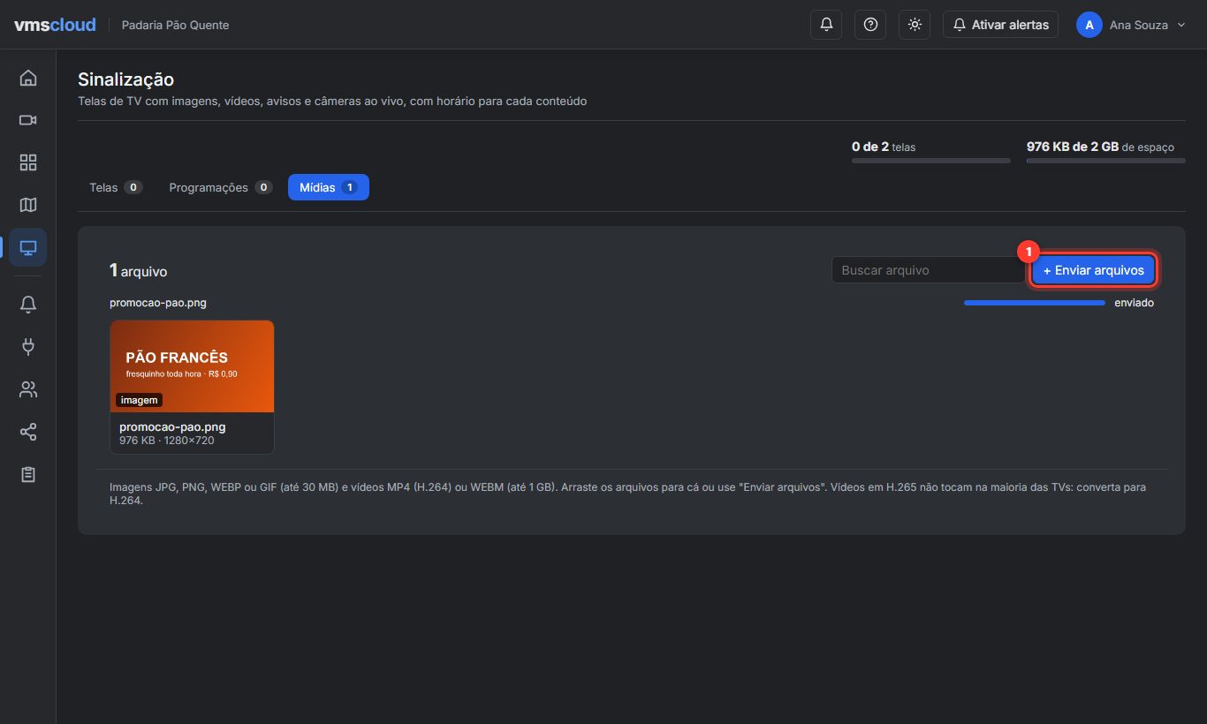Focus the Buscar arquivo search field
The height and width of the screenshot is (724, 1207).
928,270
